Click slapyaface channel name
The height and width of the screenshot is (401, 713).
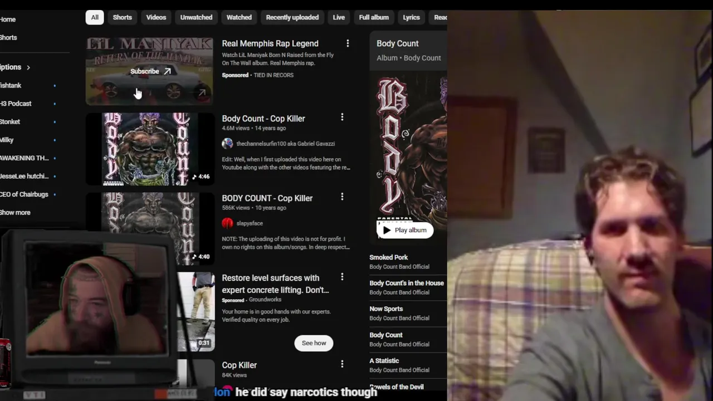pyautogui.click(x=250, y=223)
